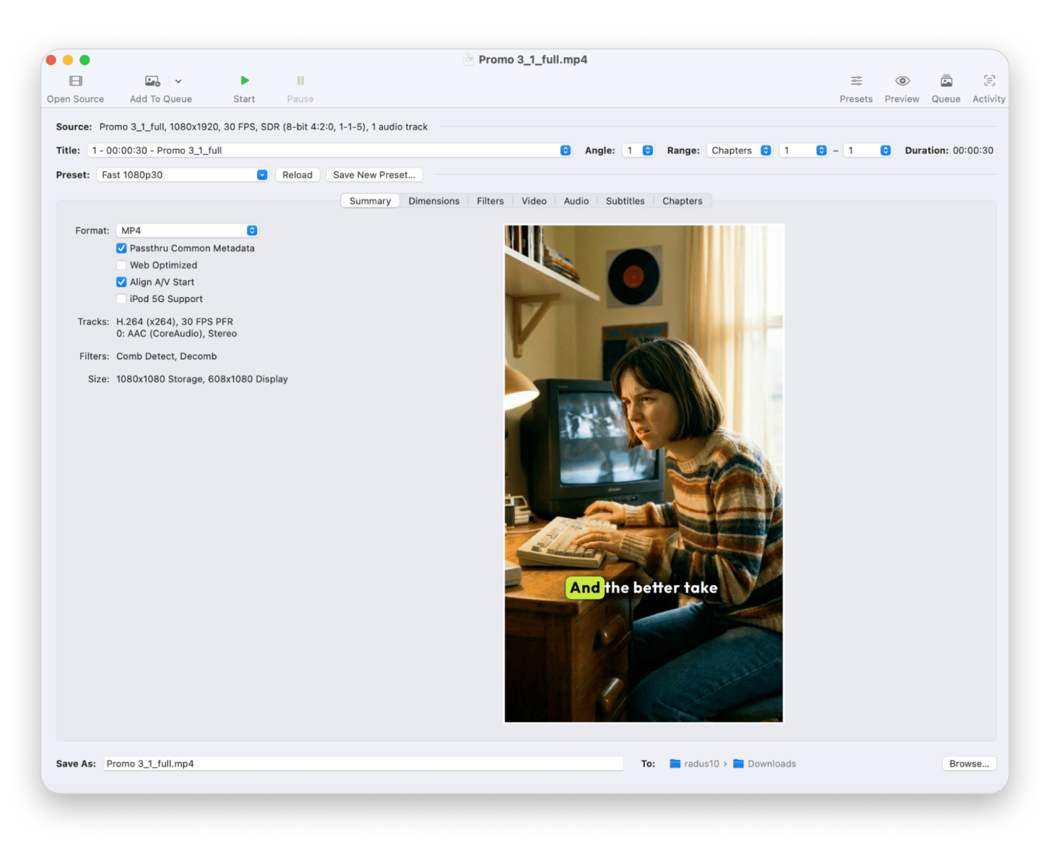Click the Open Source film icon
This screenshot has width=1050, height=848.
pos(75,81)
